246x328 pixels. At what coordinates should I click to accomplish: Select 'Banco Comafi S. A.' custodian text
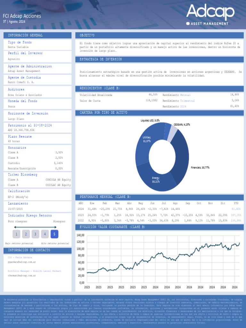point(21,82)
